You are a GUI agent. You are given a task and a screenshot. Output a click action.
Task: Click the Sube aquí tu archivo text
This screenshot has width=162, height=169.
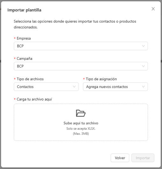(81, 123)
